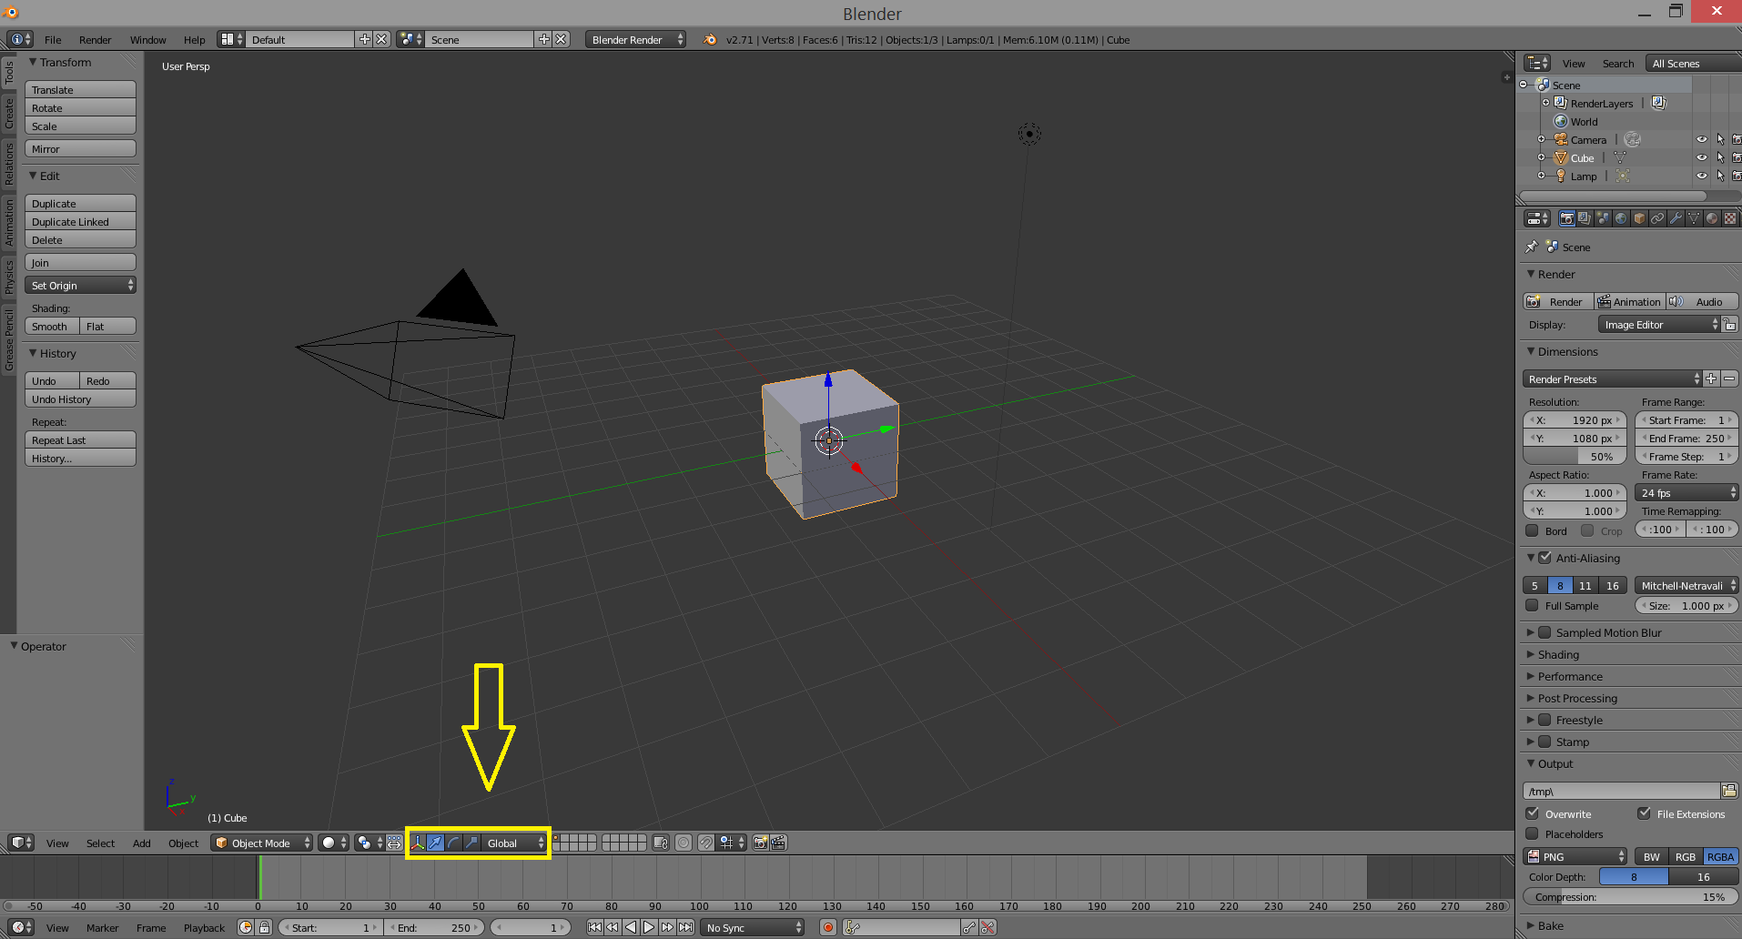Open the Image Editor display dropdown
This screenshot has height=939, width=1742.
click(x=1659, y=325)
